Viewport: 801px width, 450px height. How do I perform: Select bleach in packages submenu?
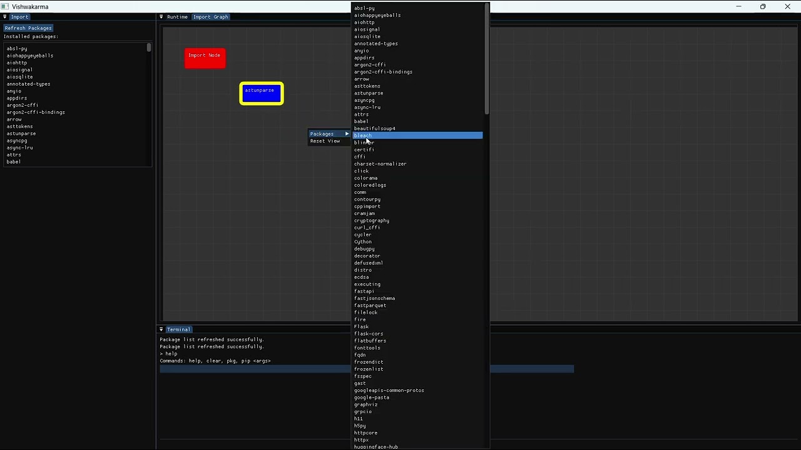tap(417, 136)
